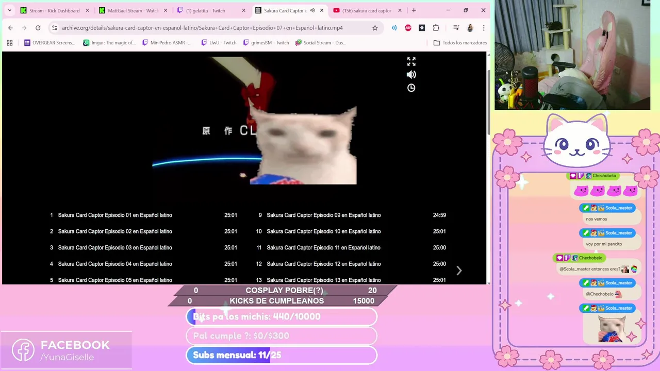Screen dimensions: 660x371
Task: Open a new browser tab
Action: coord(414,10)
